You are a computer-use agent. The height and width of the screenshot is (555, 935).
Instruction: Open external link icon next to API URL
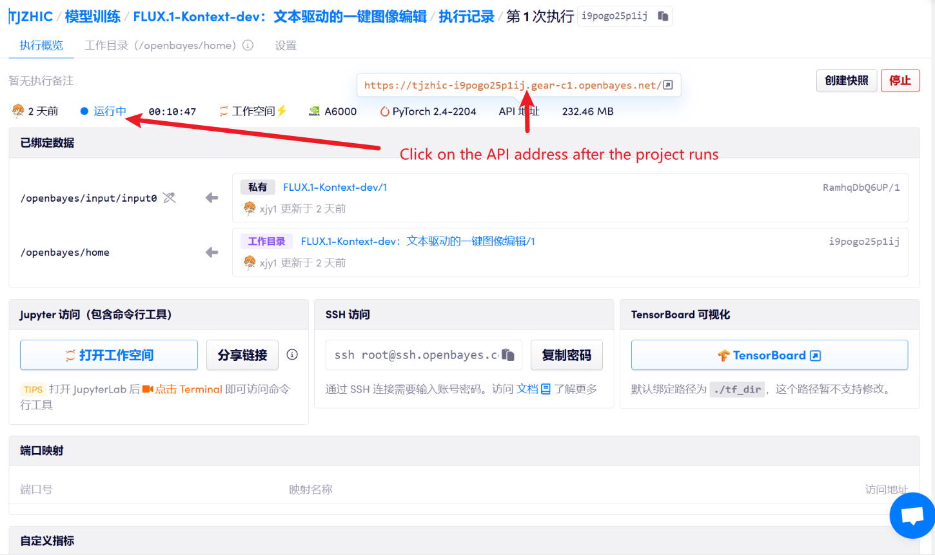pos(668,85)
